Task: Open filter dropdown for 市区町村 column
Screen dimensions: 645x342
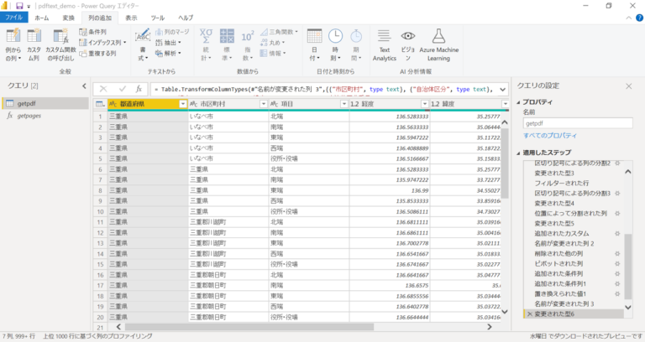Action: pyautogui.click(x=262, y=103)
